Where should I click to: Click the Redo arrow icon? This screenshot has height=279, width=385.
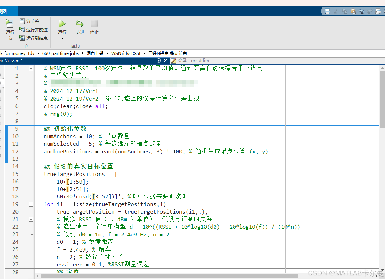pyautogui.click(x=370, y=11)
